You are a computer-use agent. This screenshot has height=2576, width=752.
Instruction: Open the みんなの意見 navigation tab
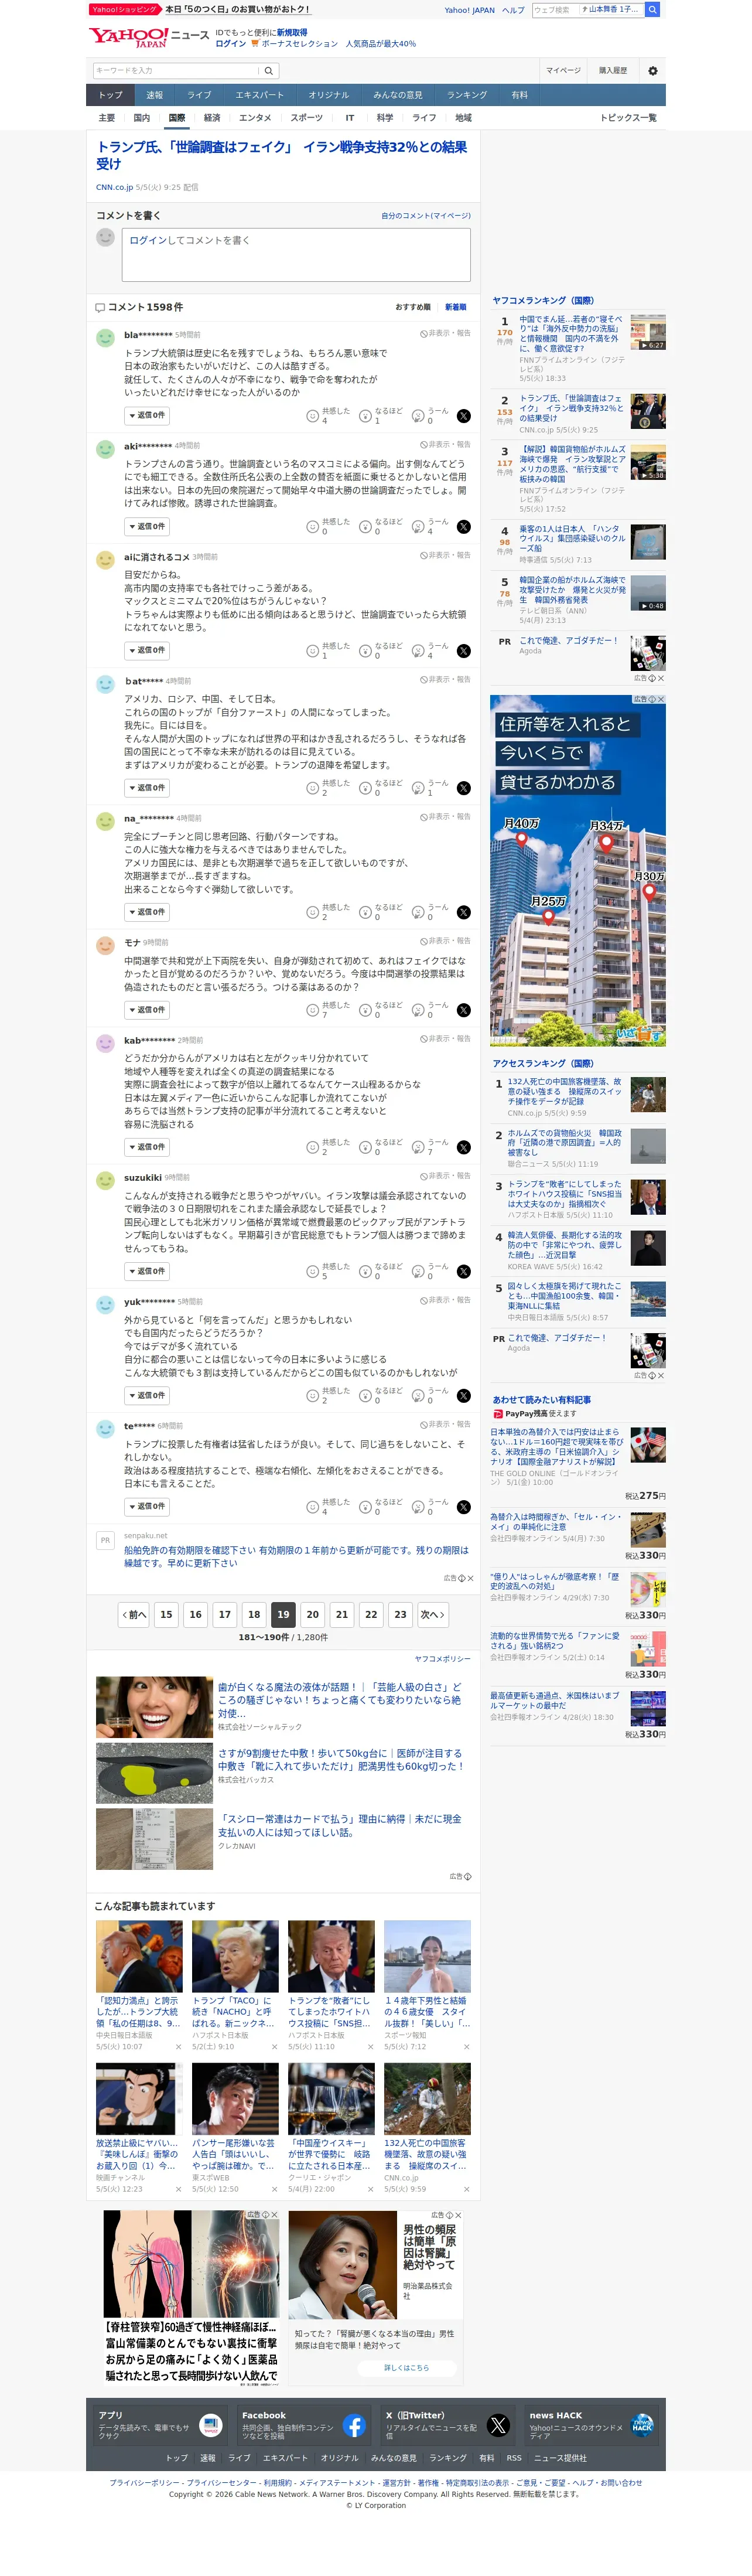pos(398,95)
